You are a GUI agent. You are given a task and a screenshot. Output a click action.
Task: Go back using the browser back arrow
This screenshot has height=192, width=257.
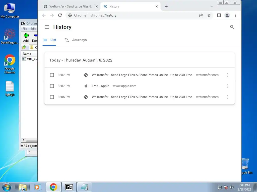(x=44, y=15)
